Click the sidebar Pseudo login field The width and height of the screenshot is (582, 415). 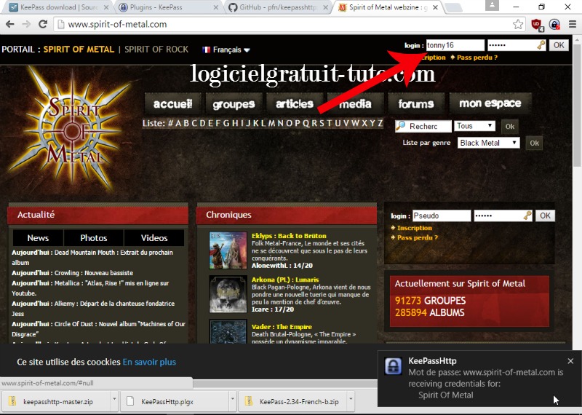pyautogui.click(x=442, y=216)
